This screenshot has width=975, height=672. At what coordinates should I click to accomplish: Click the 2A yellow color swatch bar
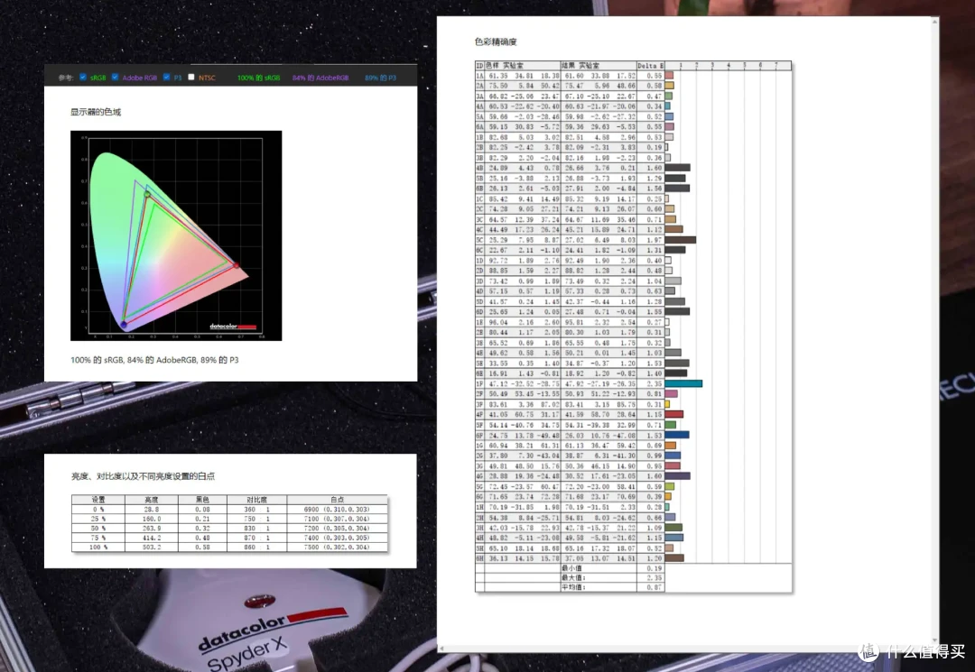[x=670, y=86]
